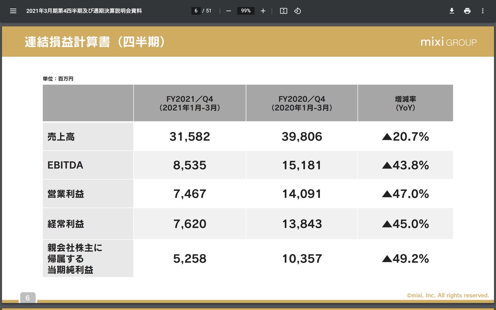This screenshot has width=496, height=310.
Task: Click the value 8,535
Action: [190, 165]
